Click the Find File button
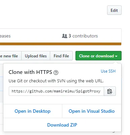This screenshot has height=135, width=130. pos(61,56)
